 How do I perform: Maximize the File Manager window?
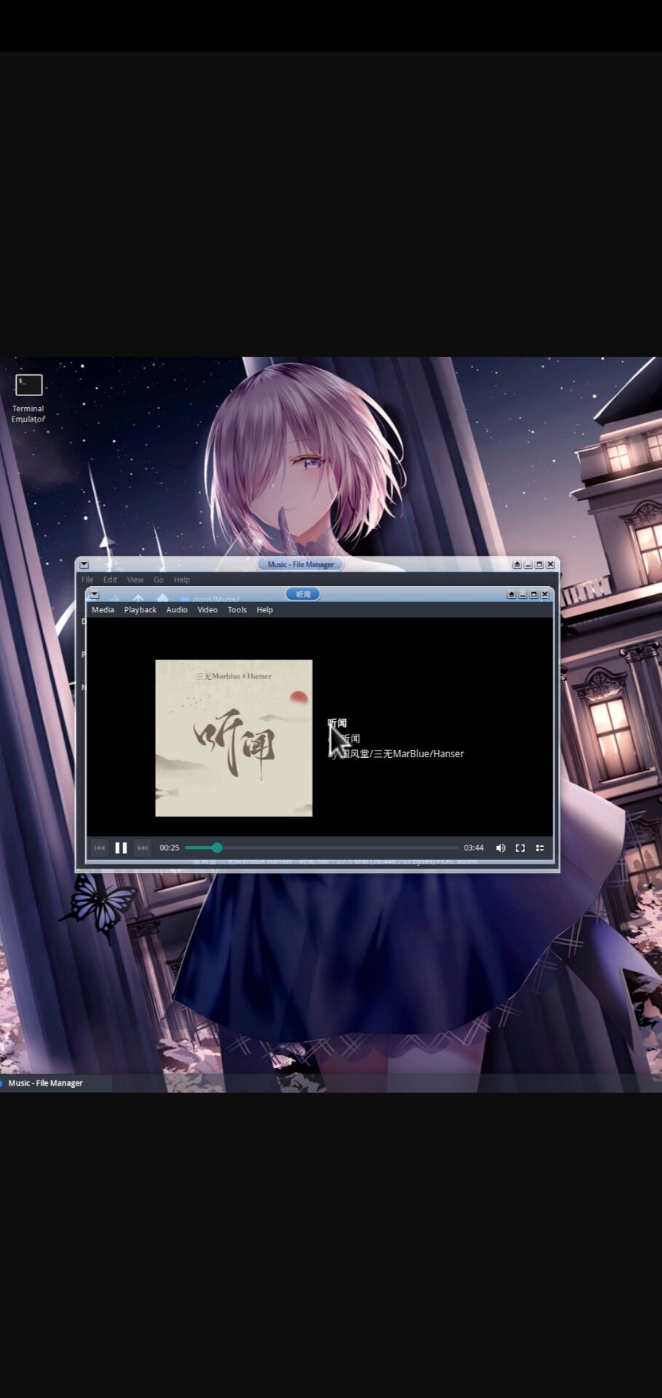[539, 564]
